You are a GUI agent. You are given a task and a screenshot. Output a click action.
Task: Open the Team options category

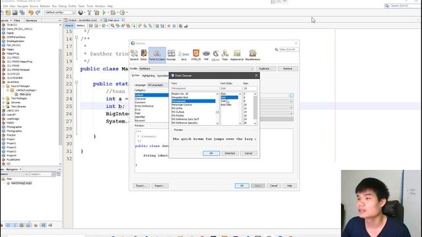(225, 55)
